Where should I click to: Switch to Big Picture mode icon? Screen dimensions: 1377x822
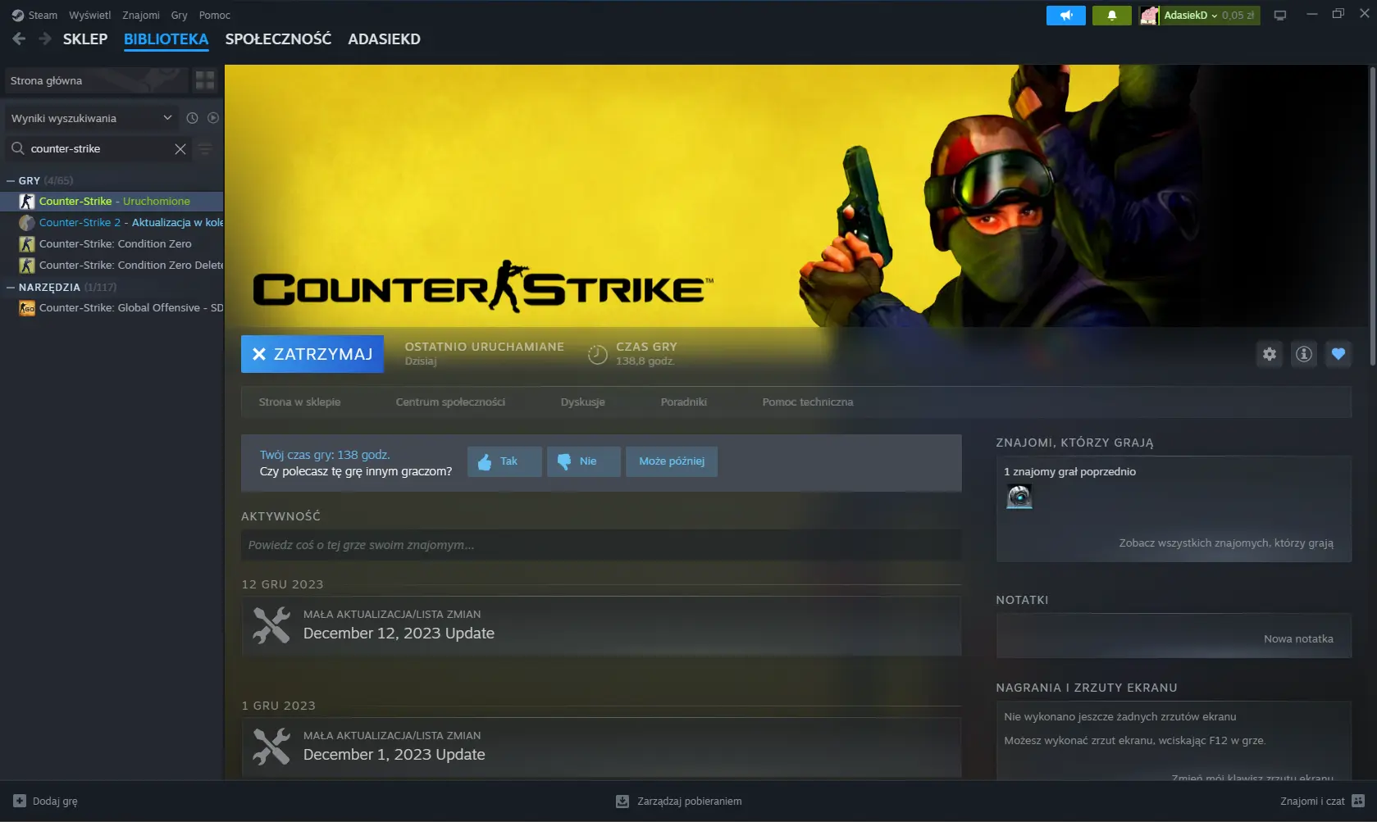(1280, 16)
